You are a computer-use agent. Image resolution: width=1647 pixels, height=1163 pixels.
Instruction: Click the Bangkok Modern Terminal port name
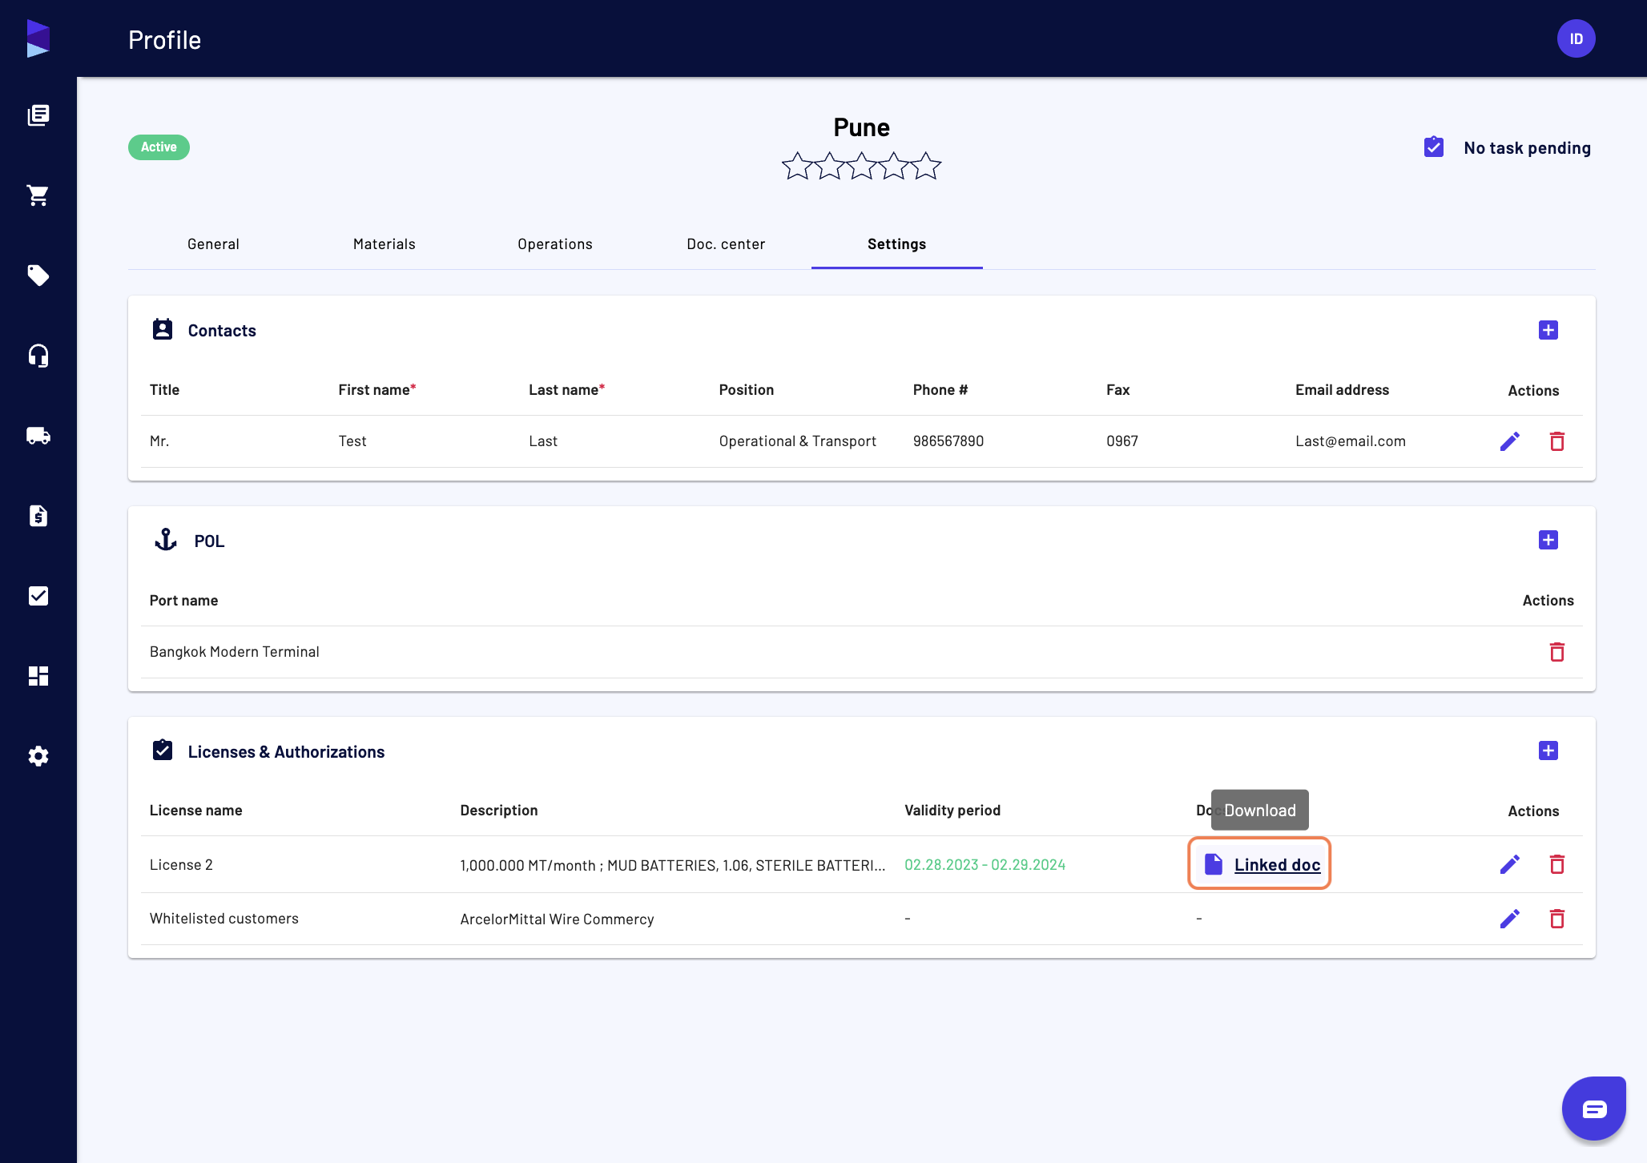[234, 652]
